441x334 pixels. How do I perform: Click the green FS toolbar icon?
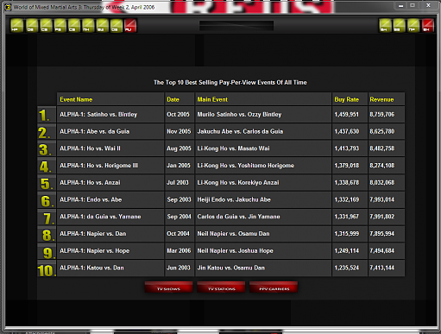pos(60,25)
